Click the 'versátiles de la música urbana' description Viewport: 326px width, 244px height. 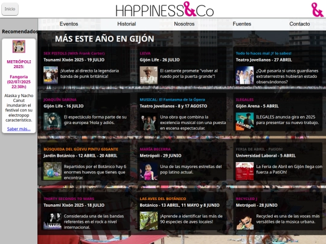tap(288, 219)
